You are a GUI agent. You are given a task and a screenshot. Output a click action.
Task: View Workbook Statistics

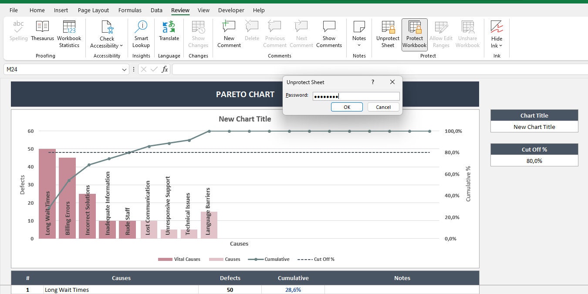[69, 34]
